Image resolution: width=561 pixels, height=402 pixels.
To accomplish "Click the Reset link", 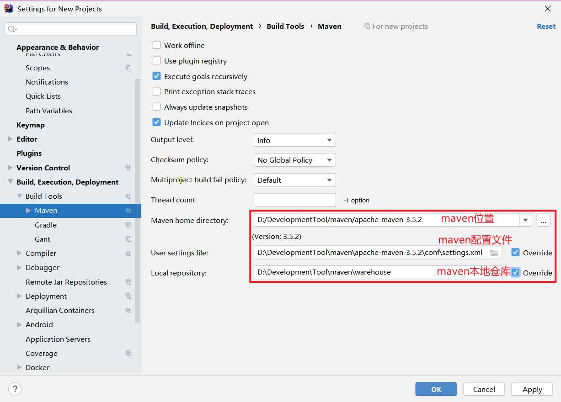I will (546, 26).
